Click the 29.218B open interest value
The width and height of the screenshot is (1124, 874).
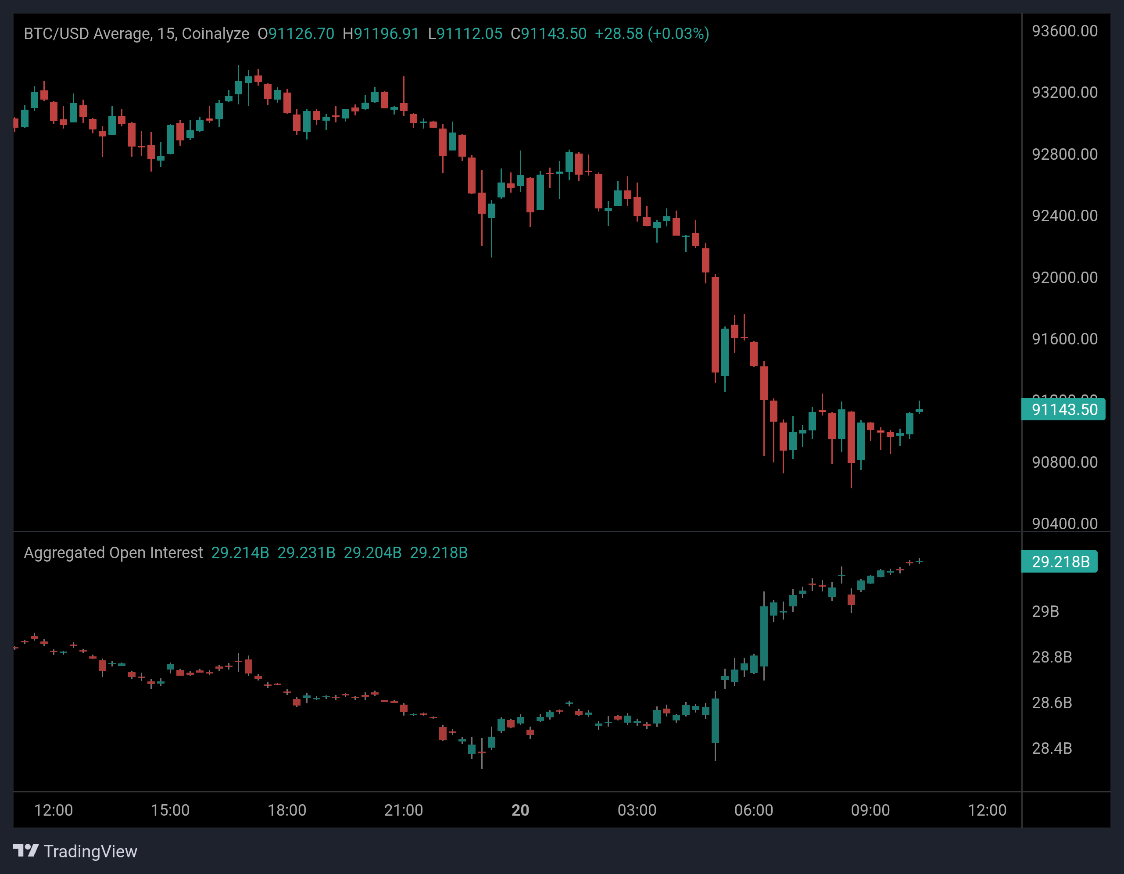point(439,552)
